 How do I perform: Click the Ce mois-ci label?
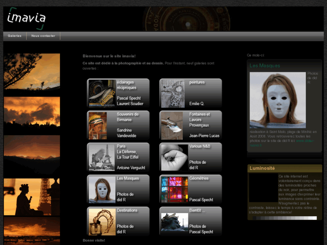tap(255, 55)
